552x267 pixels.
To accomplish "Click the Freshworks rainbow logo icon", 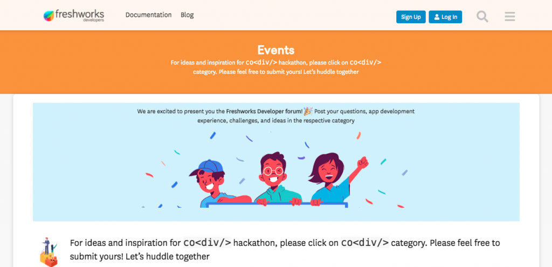I will (49, 16).
